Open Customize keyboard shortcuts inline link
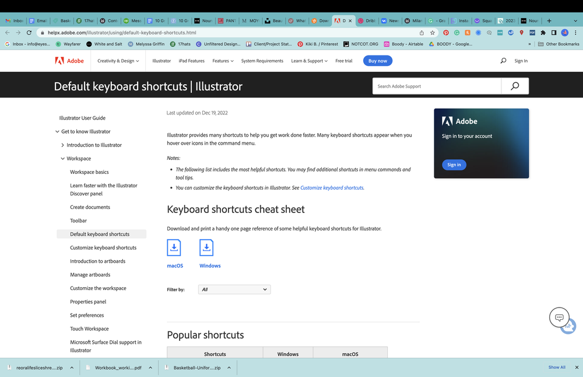Image resolution: width=583 pixels, height=377 pixels. pyautogui.click(x=332, y=187)
